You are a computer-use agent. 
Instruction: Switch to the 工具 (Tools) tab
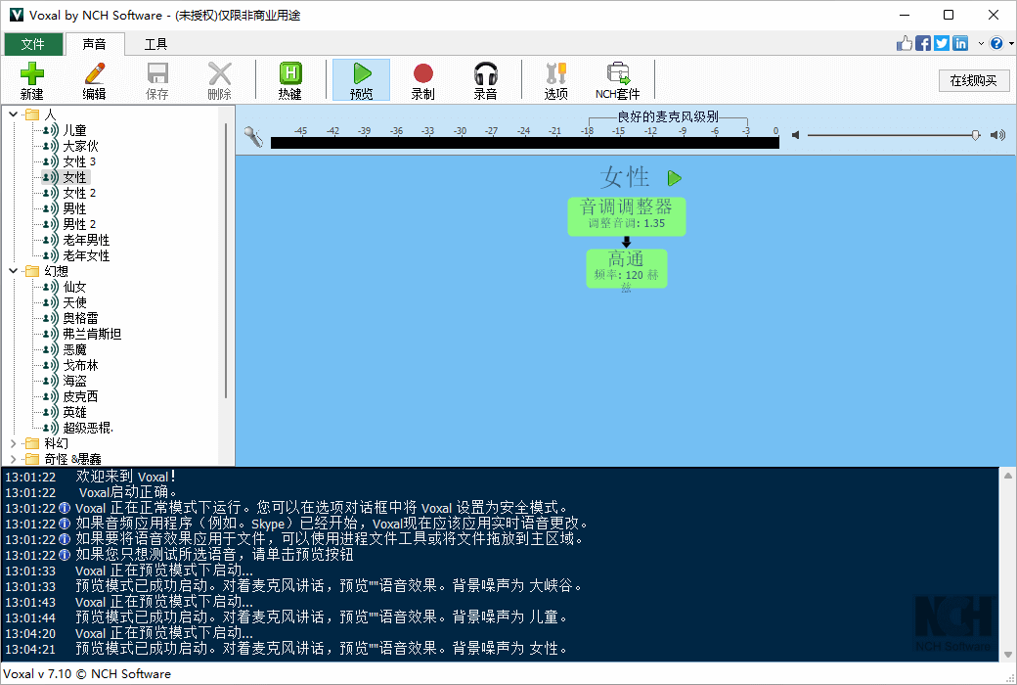[155, 44]
